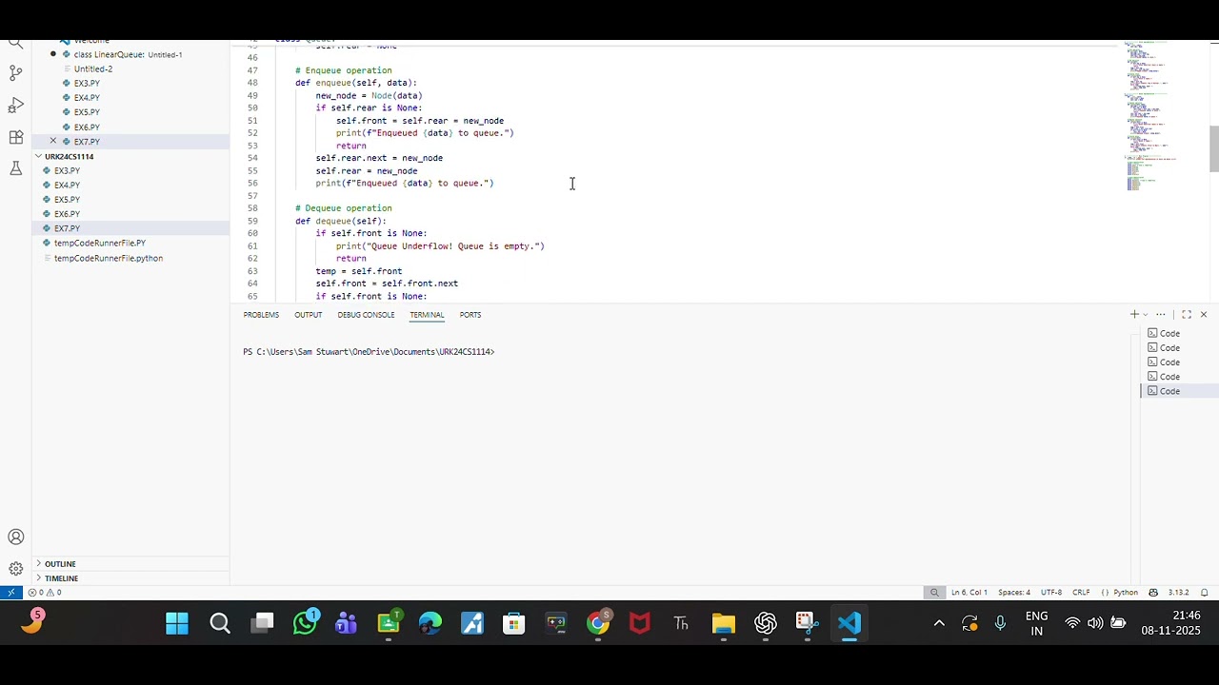
Task: Select Untitled-2 in open editors
Action: click(93, 68)
